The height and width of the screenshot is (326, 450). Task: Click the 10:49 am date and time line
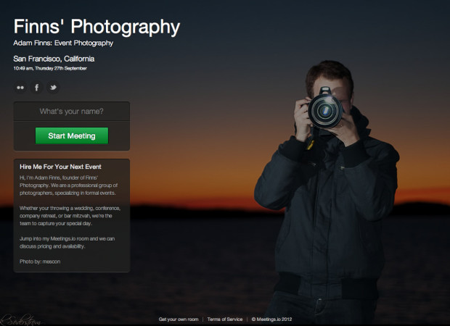(50, 68)
